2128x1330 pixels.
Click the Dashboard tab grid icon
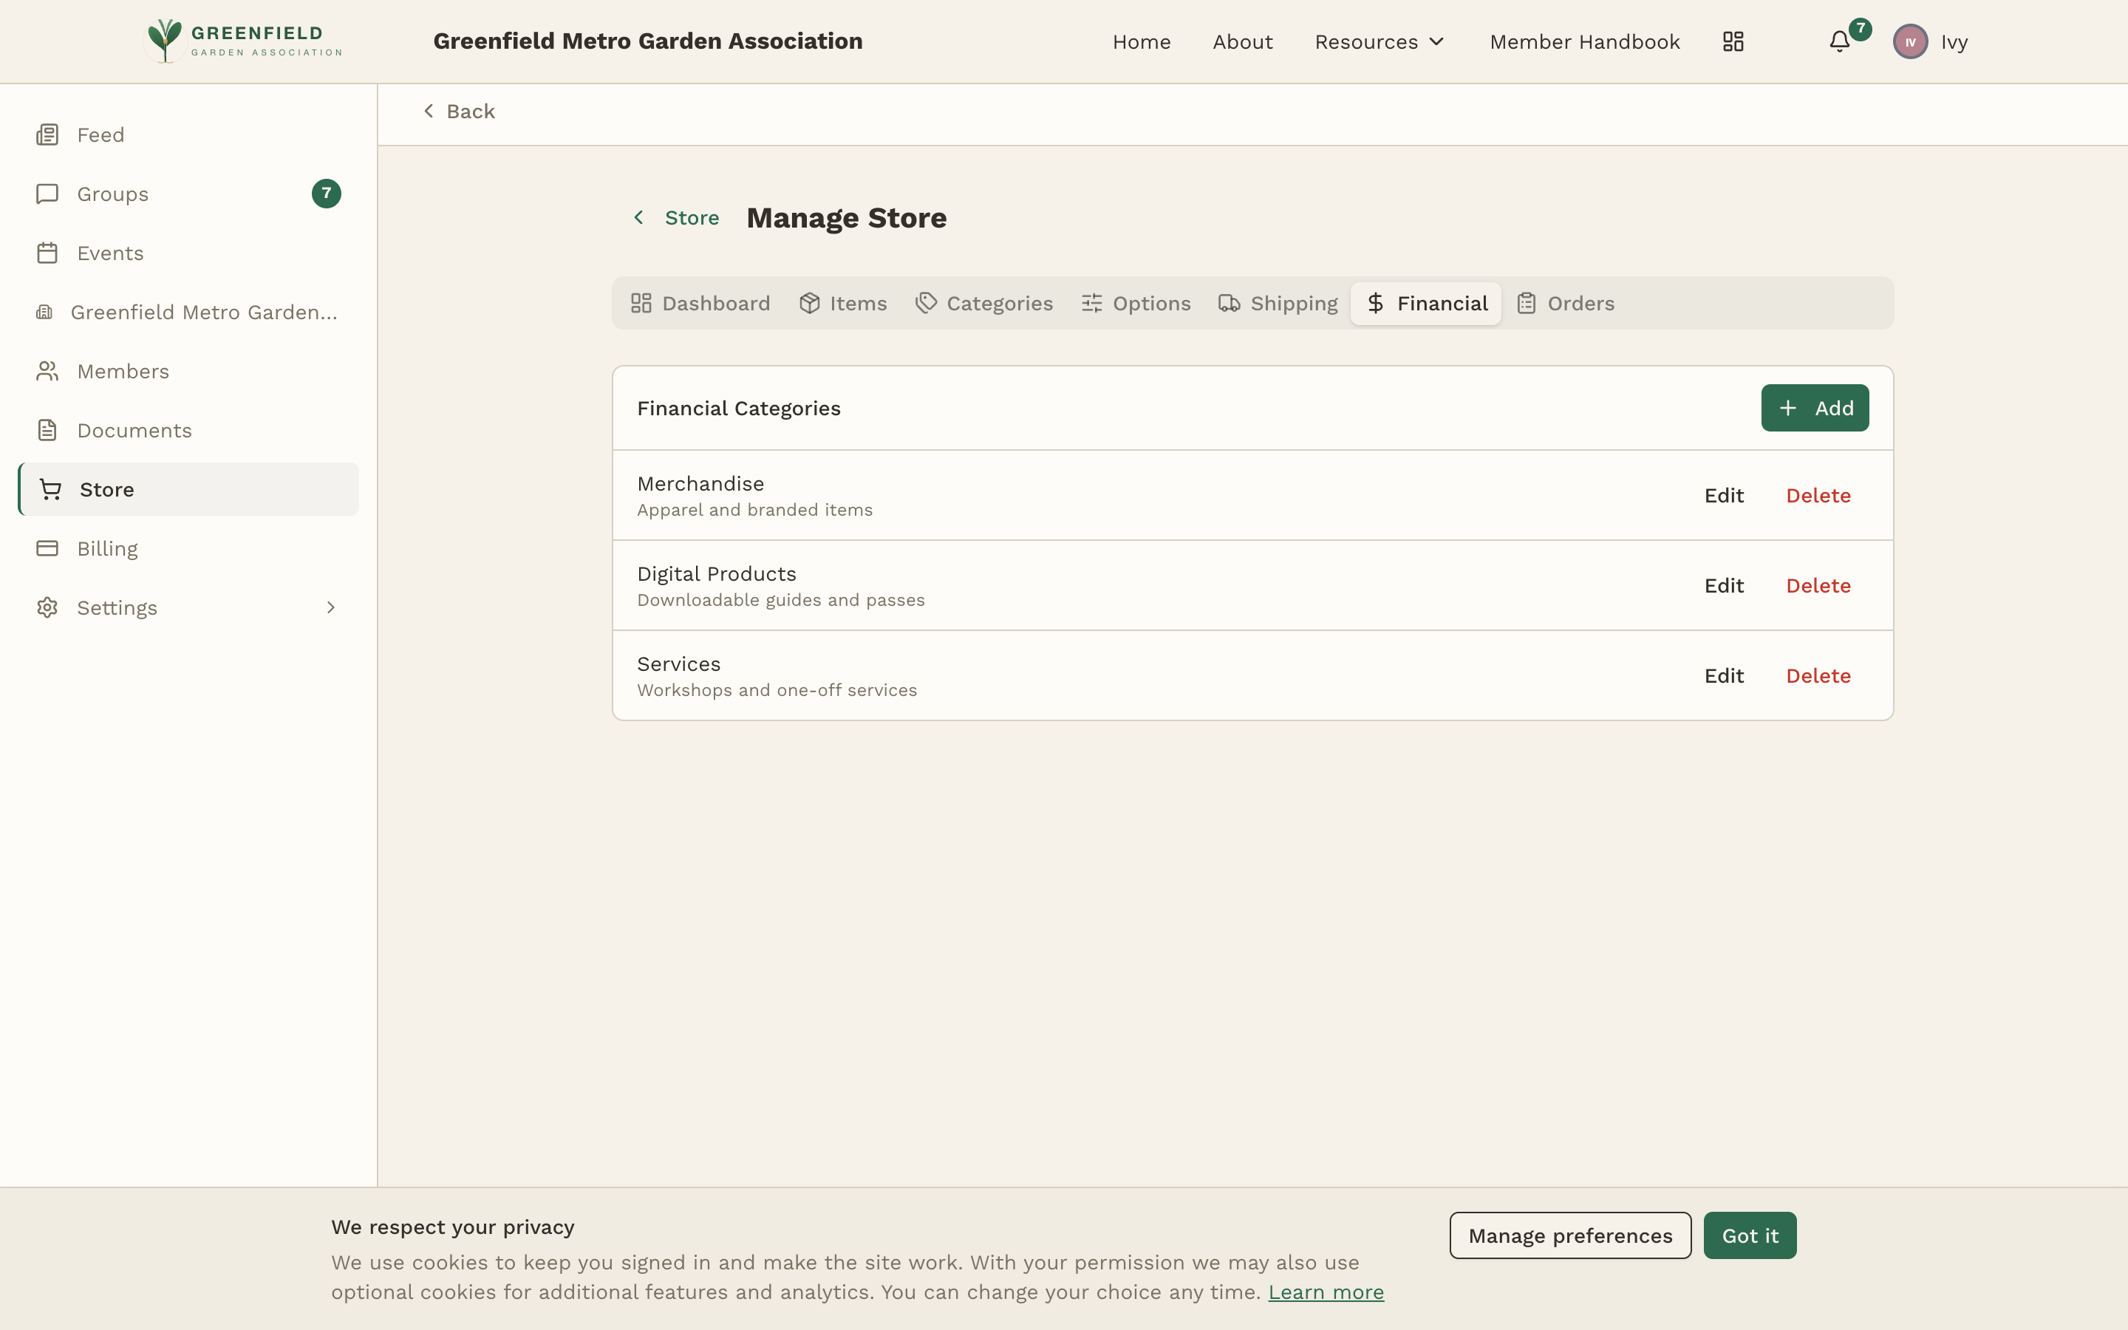(x=641, y=304)
